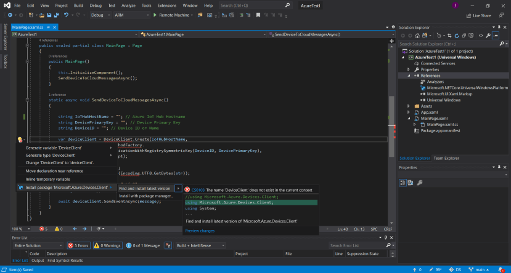Image resolution: width=511 pixels, height=273 pixels.
Task: Open Properties wrench icon in Solution Explorer
Action: pos(488,36)
